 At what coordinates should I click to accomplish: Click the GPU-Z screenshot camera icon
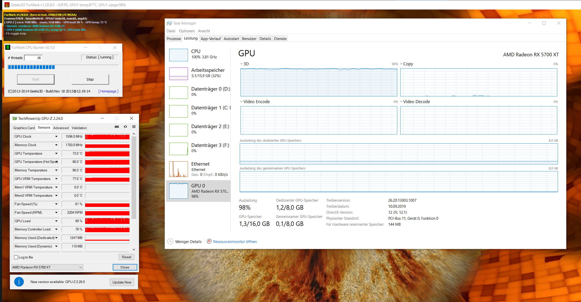pos(117,127)
